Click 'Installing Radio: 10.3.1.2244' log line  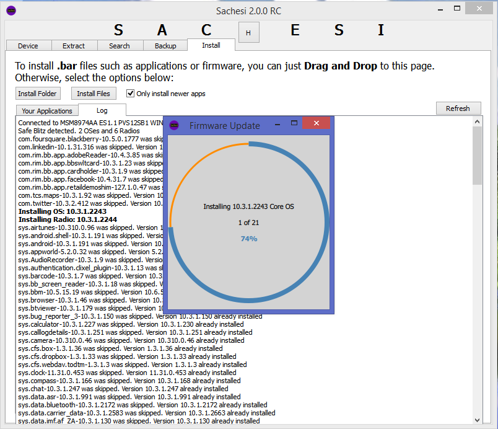tap(68, 219)
